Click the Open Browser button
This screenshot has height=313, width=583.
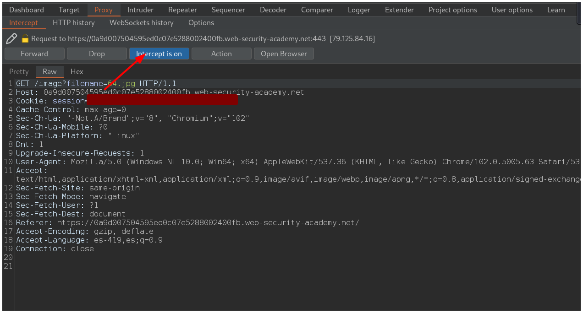[284, 54]
